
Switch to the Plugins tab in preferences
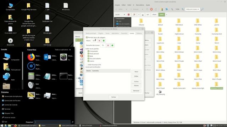(x=101, y=33)
